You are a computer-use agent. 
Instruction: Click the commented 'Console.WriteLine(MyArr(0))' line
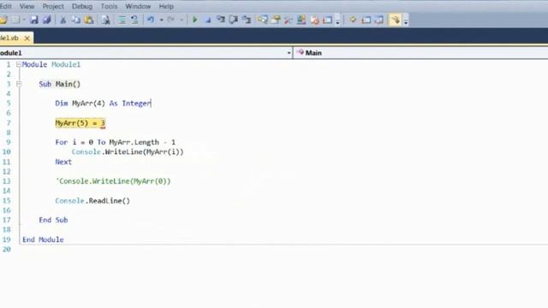pos(113,181)
